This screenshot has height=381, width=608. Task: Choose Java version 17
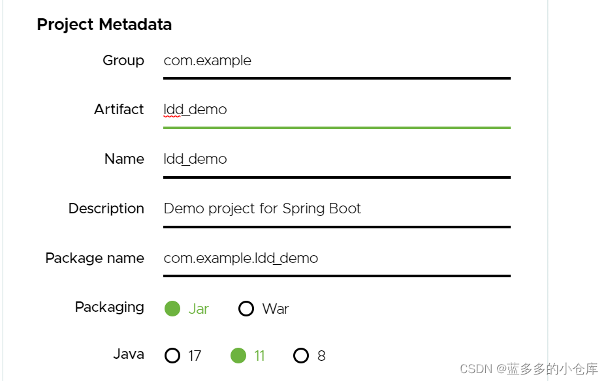pos(172,356)
